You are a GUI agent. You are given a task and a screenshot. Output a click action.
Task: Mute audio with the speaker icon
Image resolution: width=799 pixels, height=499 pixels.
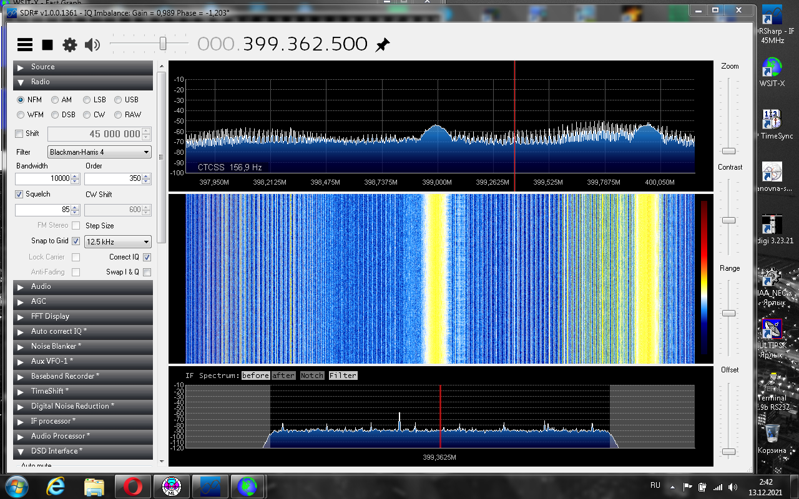point(92,44)
